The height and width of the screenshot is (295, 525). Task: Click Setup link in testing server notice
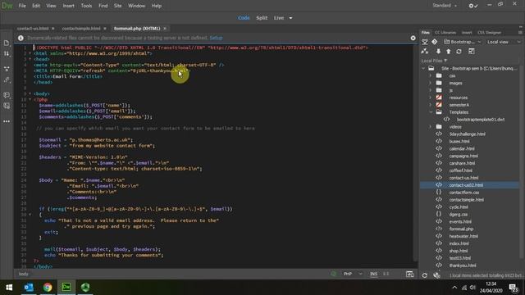[x=216, y=39]
